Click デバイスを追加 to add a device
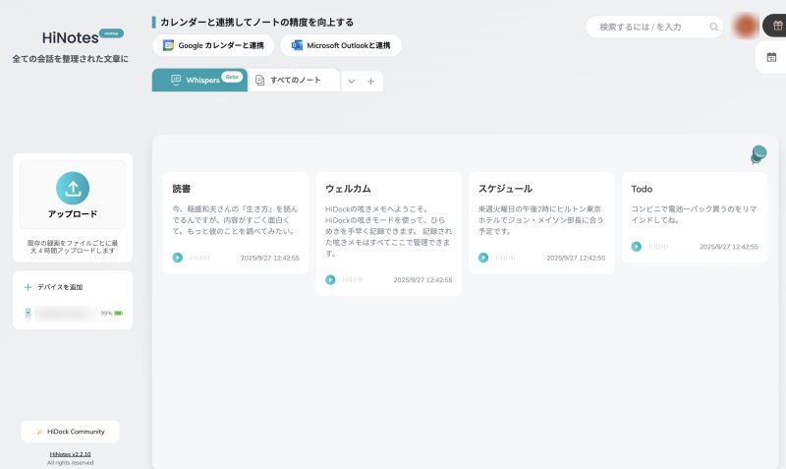 click(60, 287)
